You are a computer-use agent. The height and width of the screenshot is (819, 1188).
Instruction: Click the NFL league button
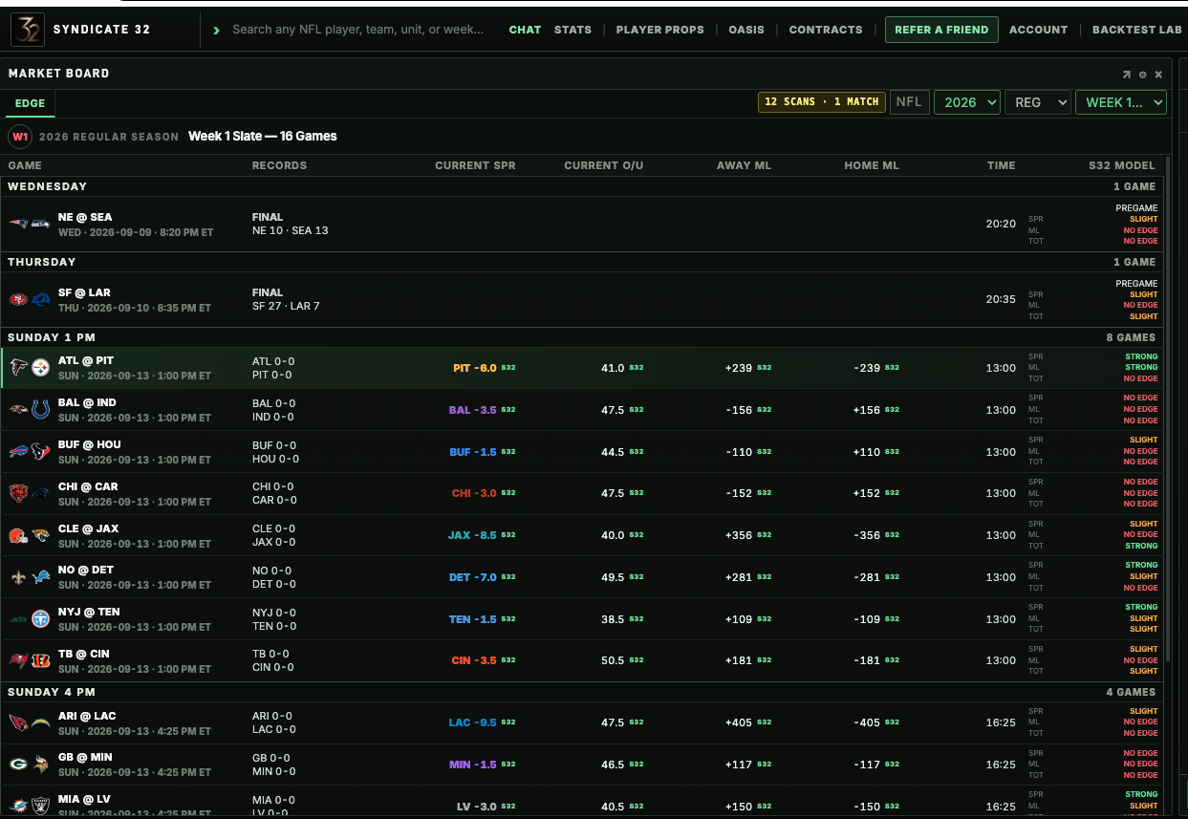click(x=909, y=102)
